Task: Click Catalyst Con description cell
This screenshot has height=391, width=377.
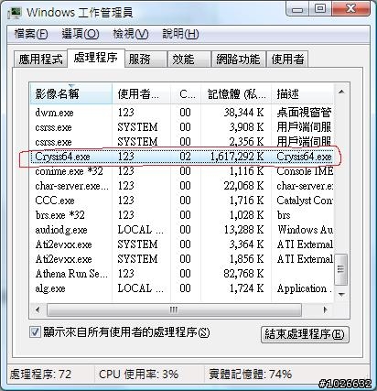Action: coord(305,201)
